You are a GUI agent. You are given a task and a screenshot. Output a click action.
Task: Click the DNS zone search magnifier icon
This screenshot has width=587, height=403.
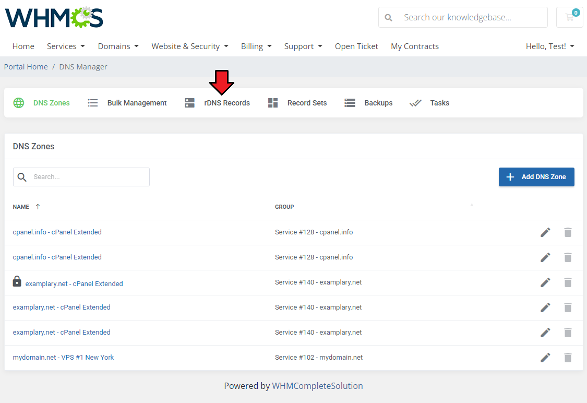[x=22, y=177]
